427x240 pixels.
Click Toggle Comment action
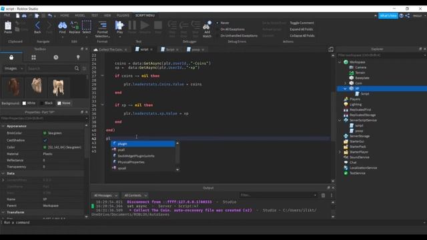(x=302, y=23)
